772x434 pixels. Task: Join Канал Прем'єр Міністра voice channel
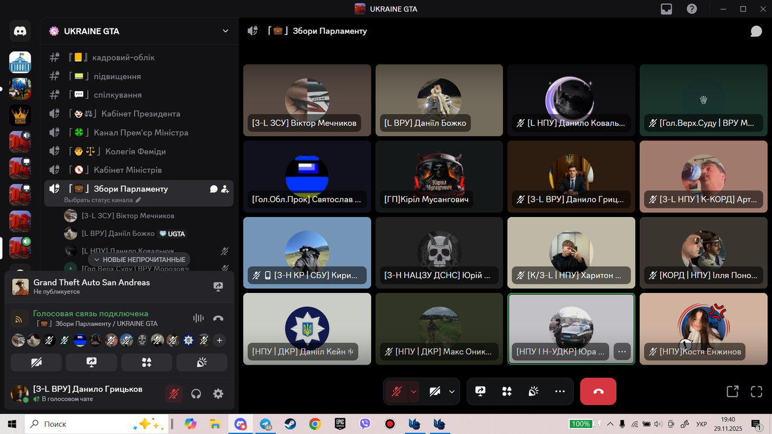pyautogui.click(x=139, y=132)
